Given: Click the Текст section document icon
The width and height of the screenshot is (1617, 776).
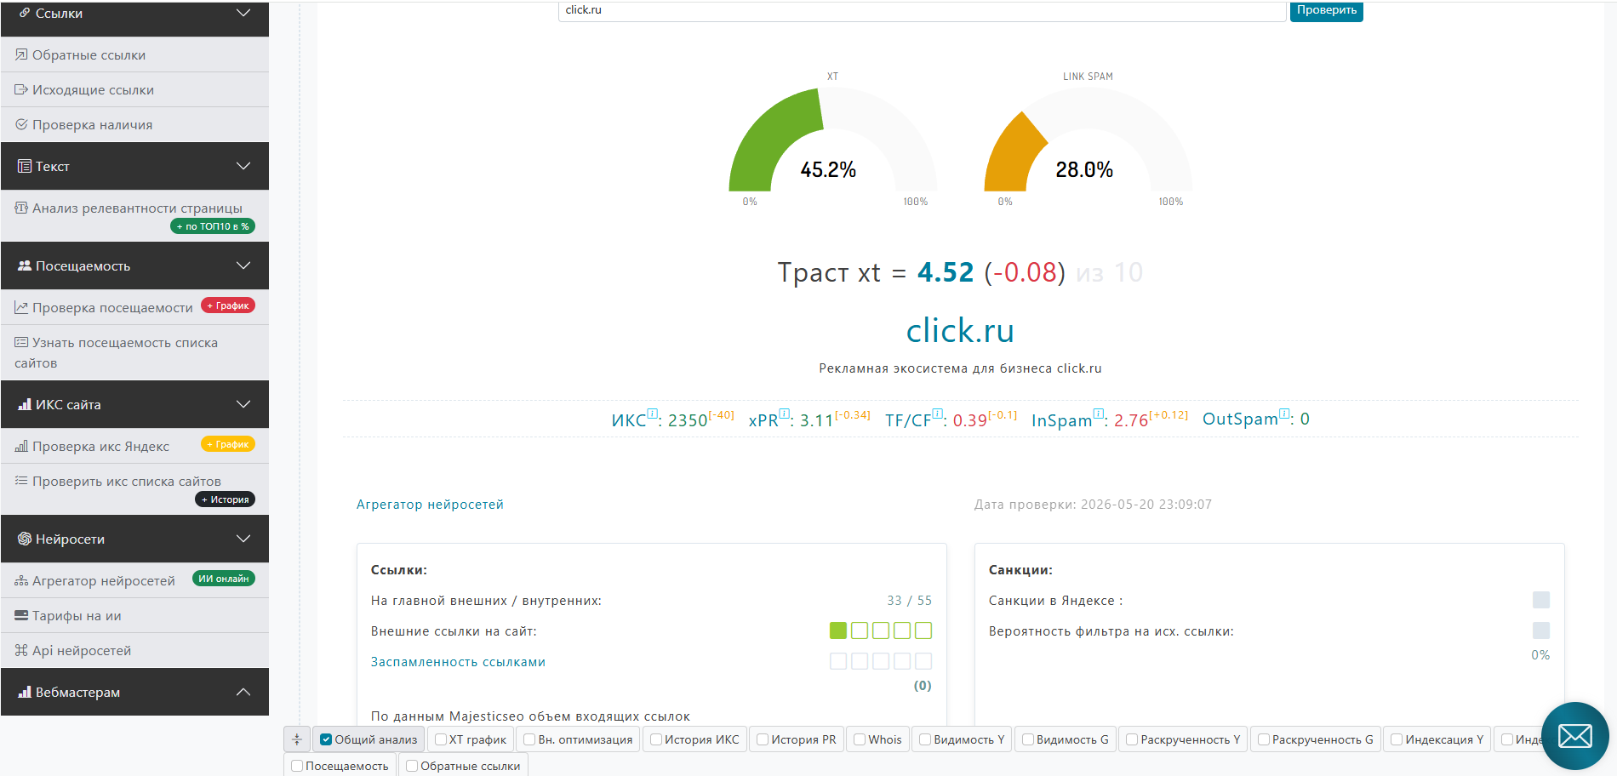Looking at the screenshot, I should 25,166.
